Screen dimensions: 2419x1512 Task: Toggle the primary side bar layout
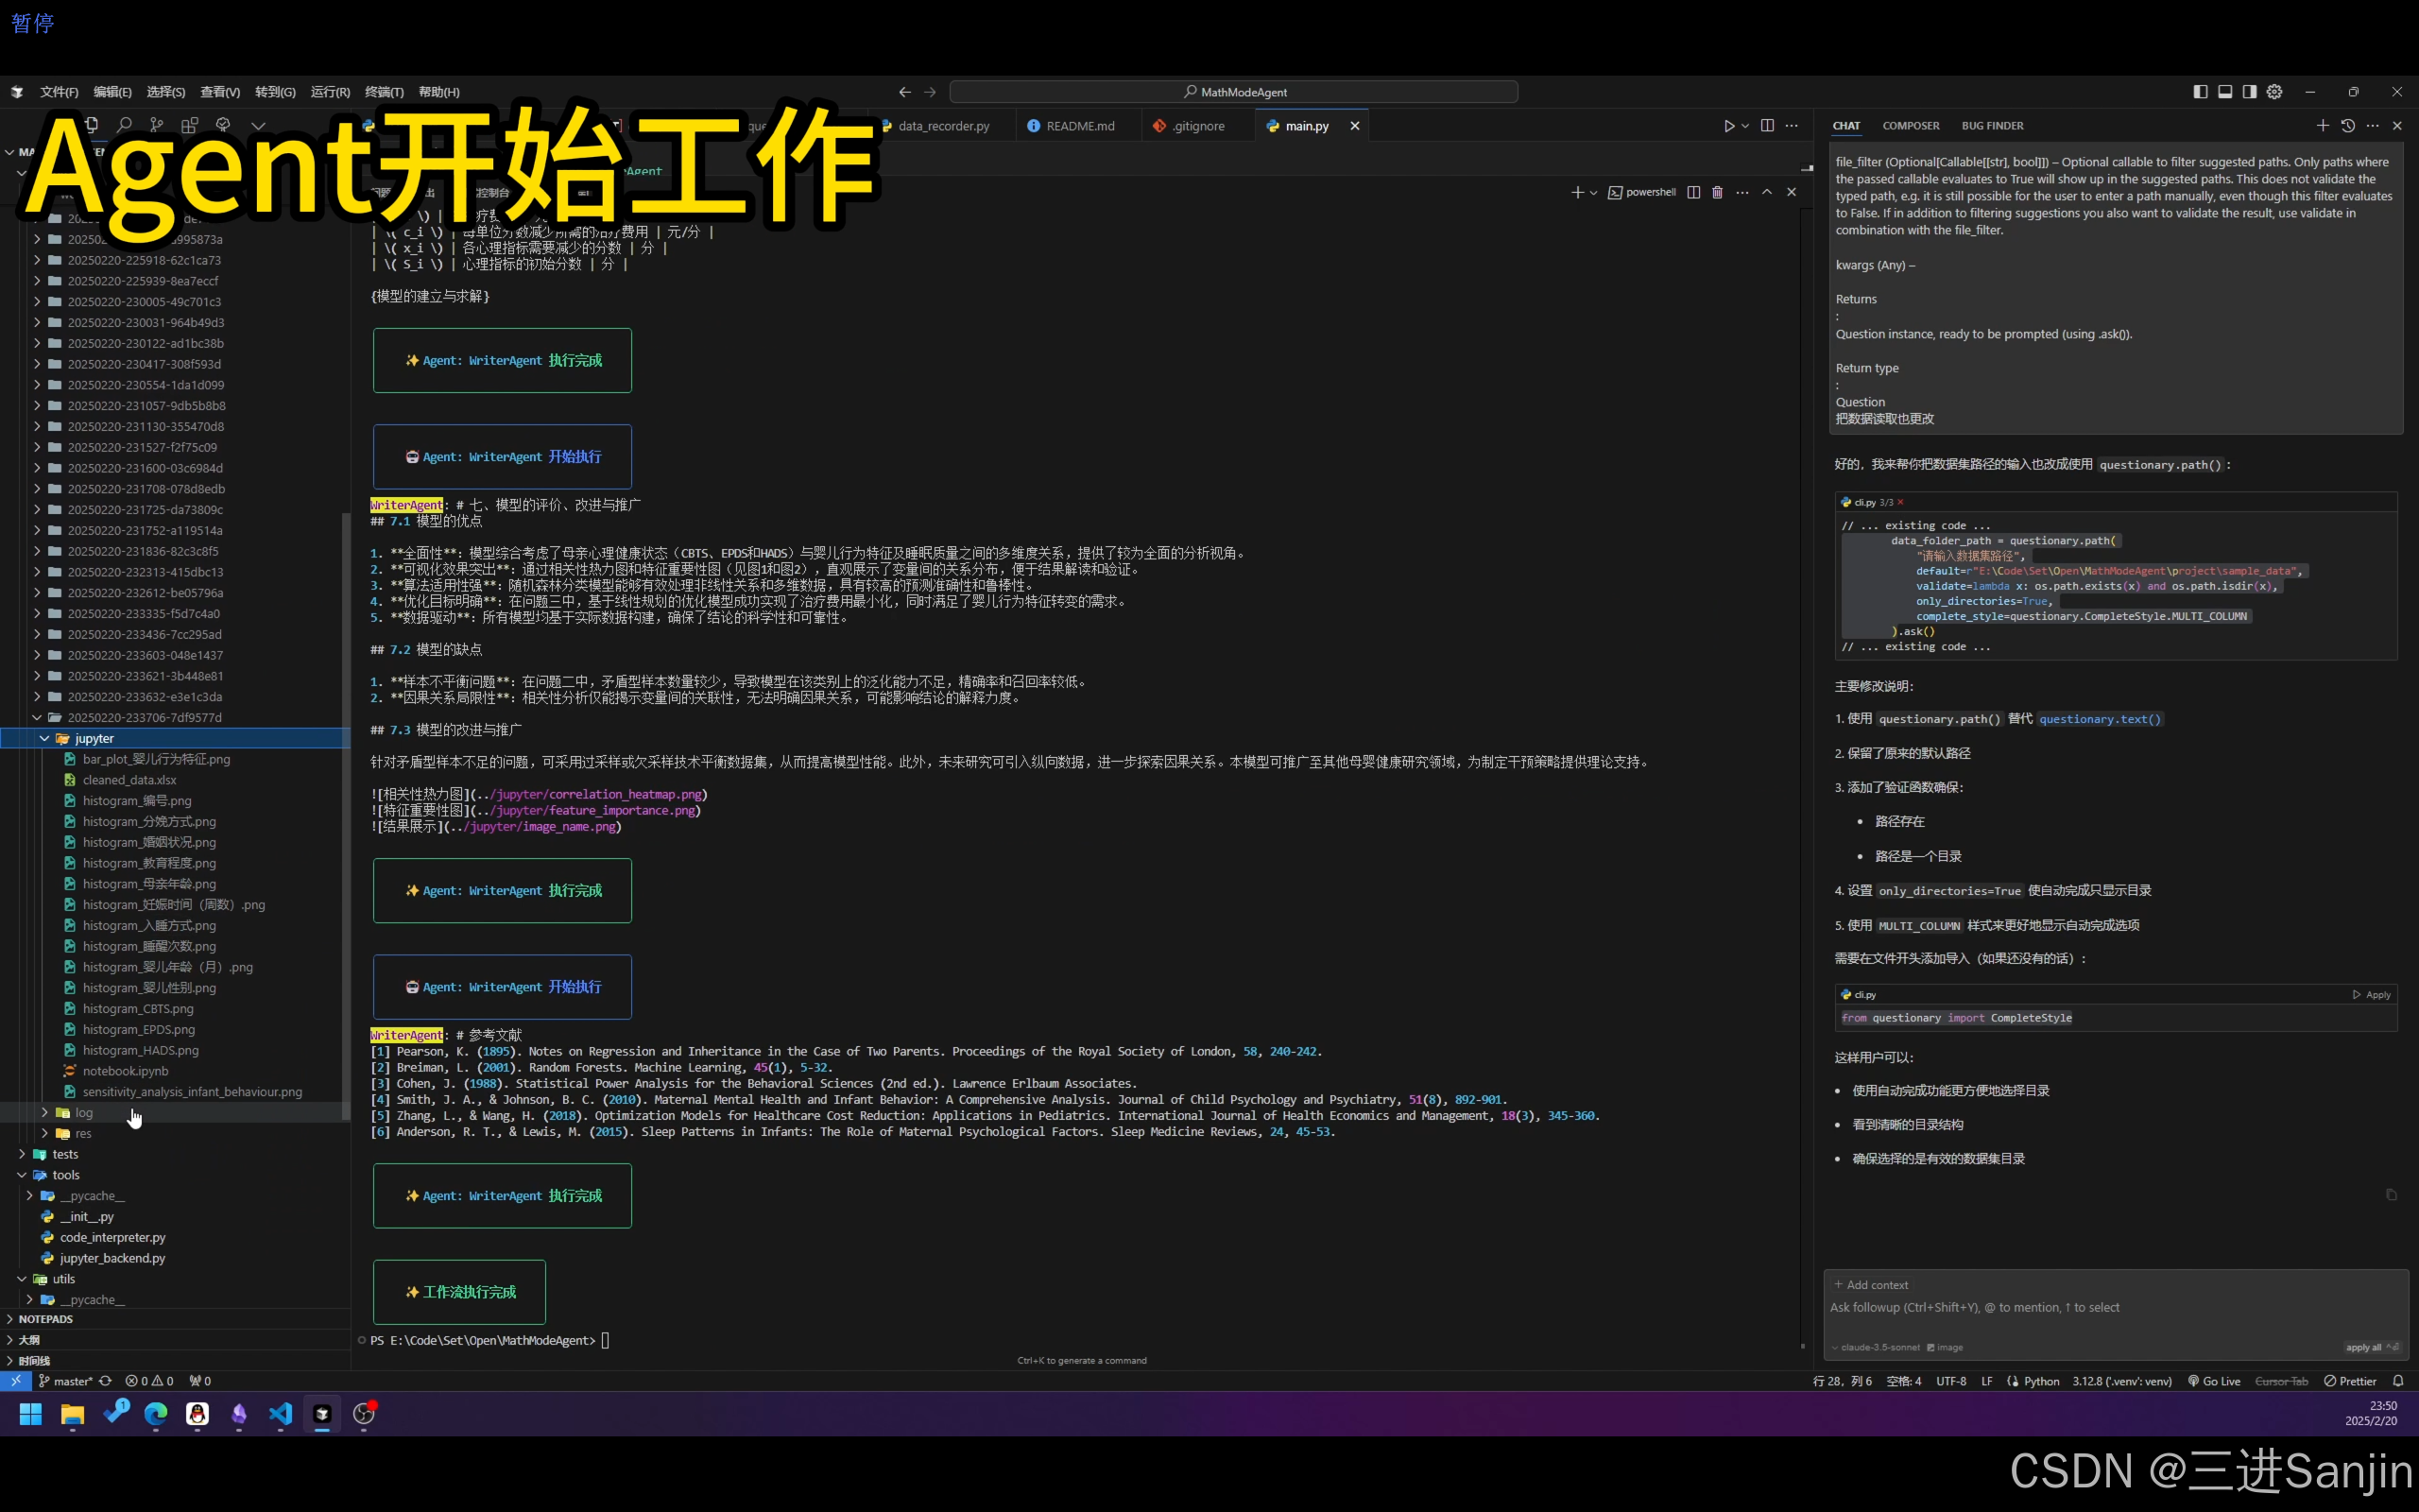tap(2200, 92)
